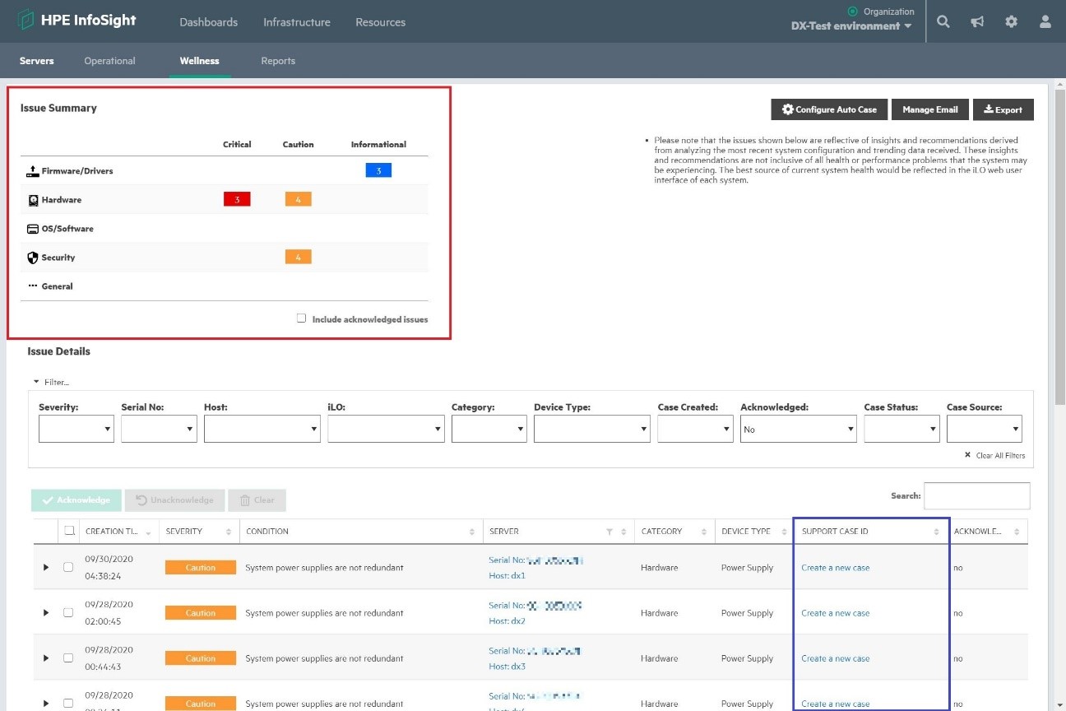Click the orange Hardware Caution count badge
The image size is (1066, 711).
click(298, 199)
